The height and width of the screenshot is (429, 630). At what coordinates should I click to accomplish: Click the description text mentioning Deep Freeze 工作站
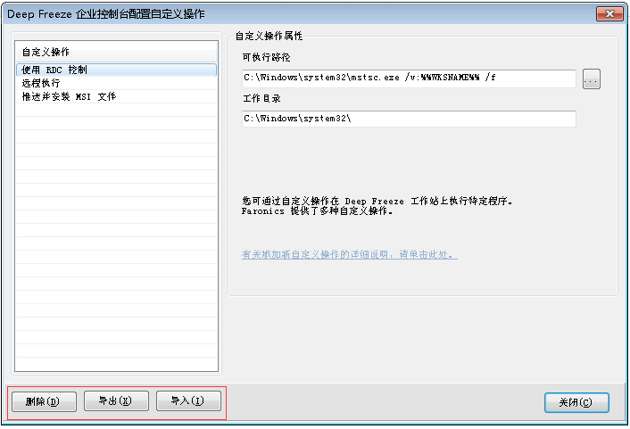[377, 201]
